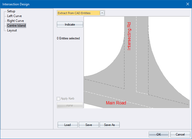Click the white dashed centreline of Intersecting Rd
This screenshot has width=192, height=139.
(x=136, y=53)
